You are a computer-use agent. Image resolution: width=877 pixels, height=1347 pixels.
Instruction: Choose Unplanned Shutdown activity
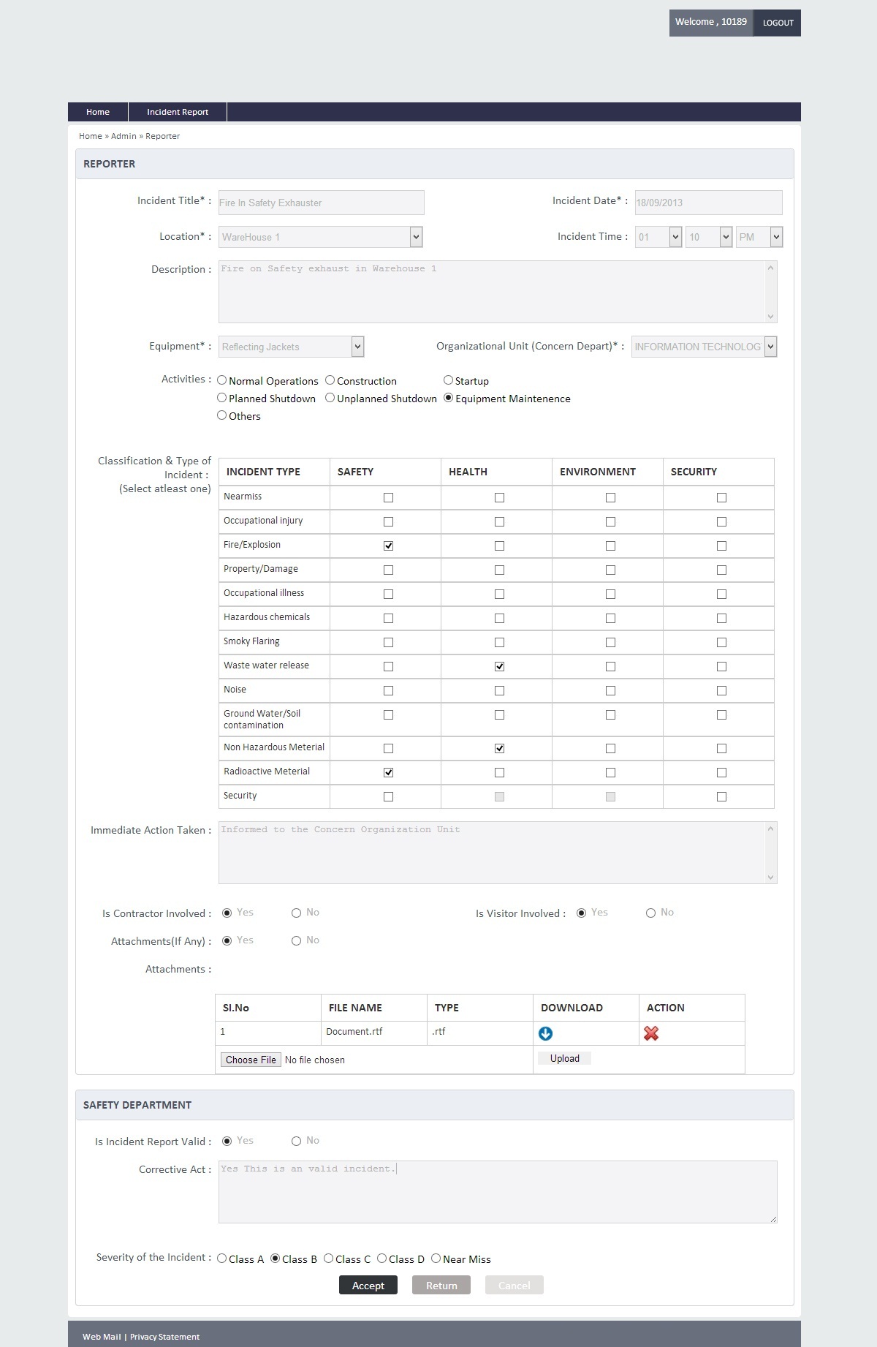[330, 398]
